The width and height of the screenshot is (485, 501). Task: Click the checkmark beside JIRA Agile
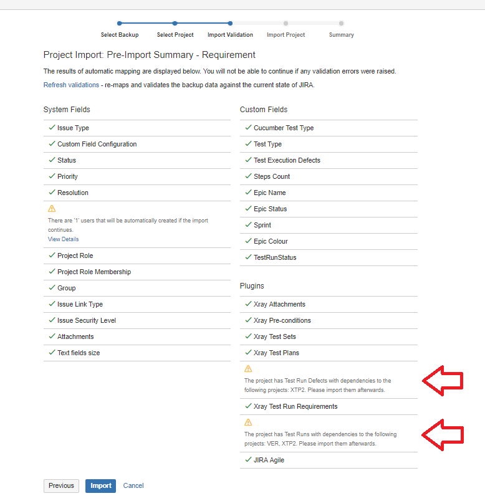pyautogui.click(x=248, y=460)
